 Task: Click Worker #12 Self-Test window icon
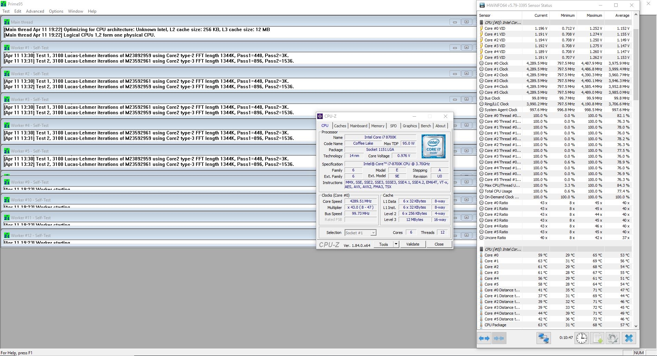(x=7, y=235)
